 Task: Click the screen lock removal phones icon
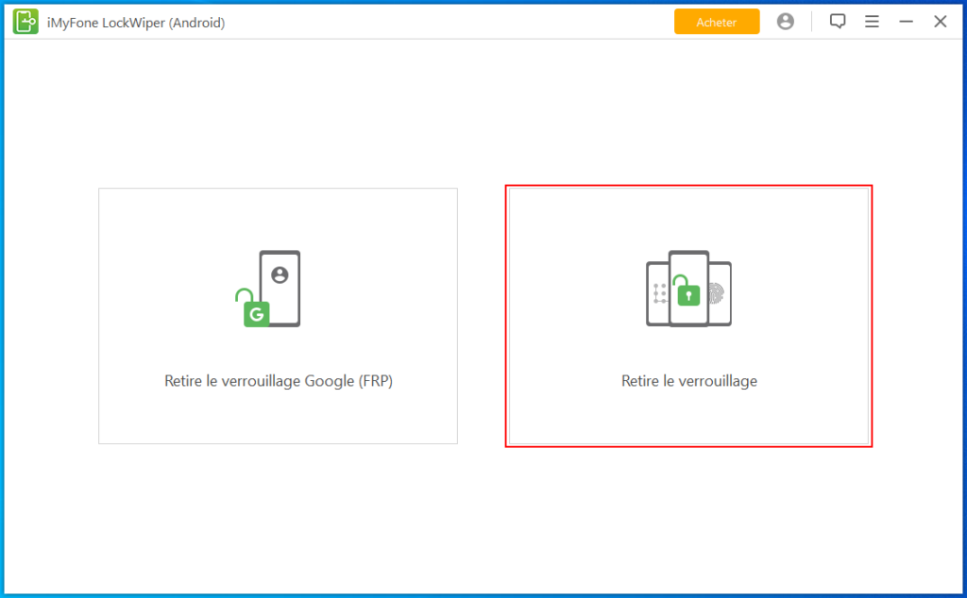click(x=688, y=289)
